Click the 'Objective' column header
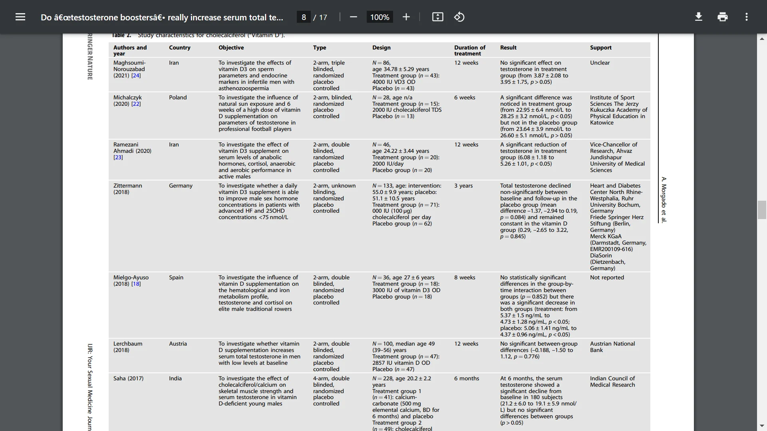This screenshot has width=767, height=431. 231,47
